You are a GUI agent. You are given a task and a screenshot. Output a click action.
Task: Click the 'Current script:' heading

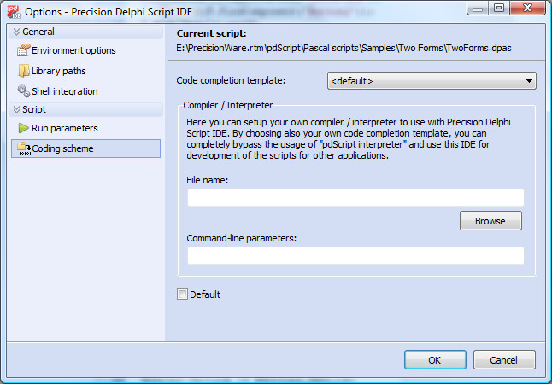click(212, 33)
